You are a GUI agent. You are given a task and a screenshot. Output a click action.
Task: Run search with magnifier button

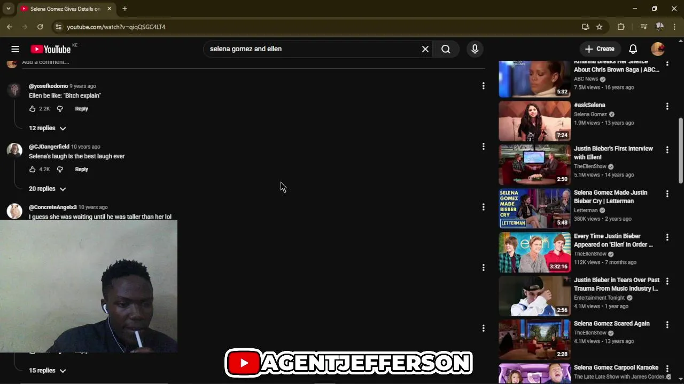click(x=446, y=49)
